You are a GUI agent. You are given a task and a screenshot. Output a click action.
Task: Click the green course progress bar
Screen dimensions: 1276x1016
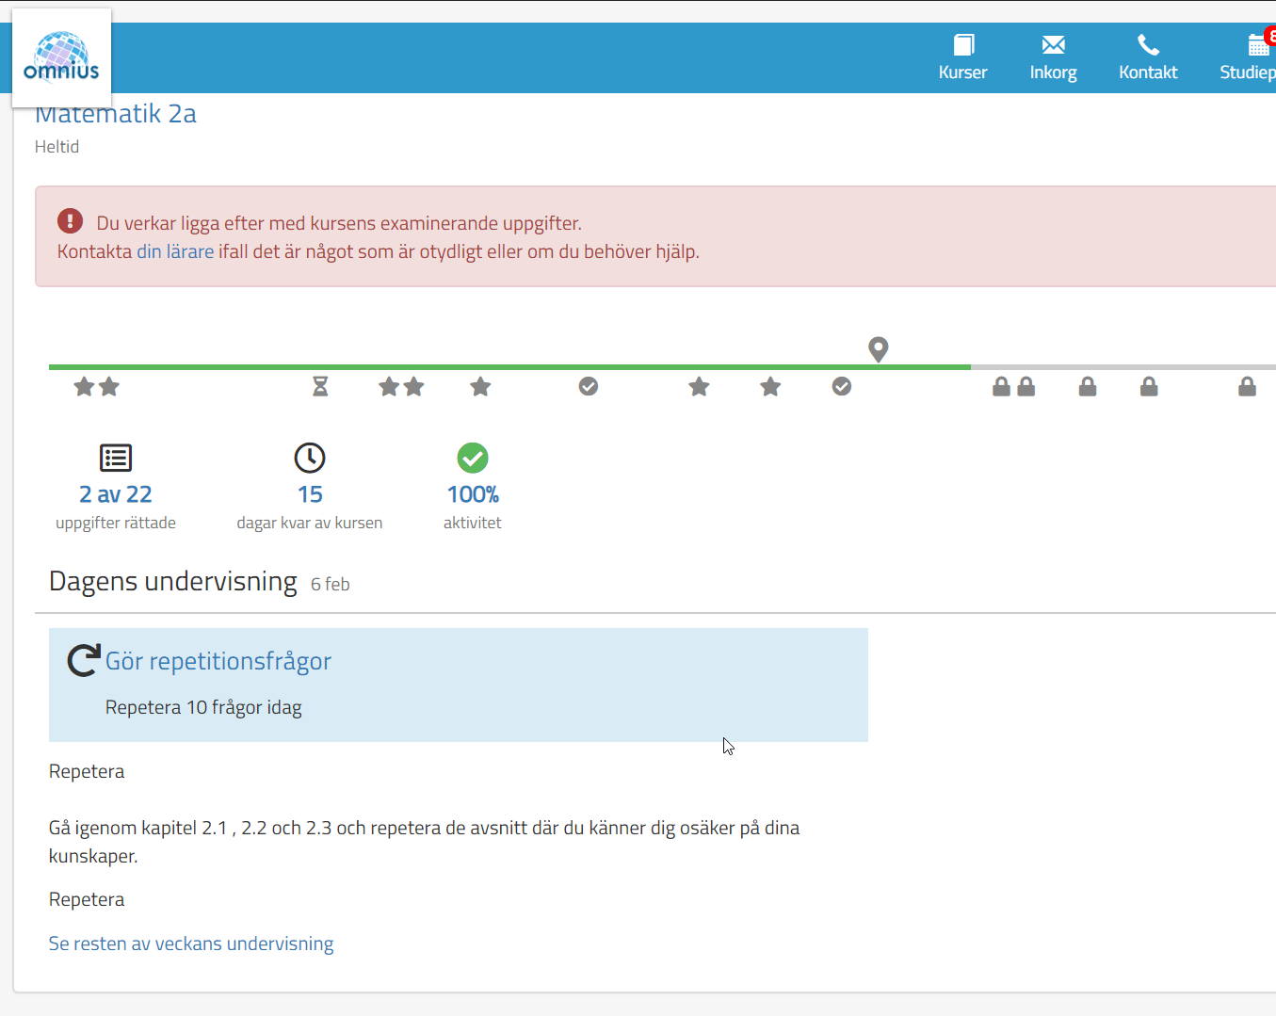click(509, 366)
